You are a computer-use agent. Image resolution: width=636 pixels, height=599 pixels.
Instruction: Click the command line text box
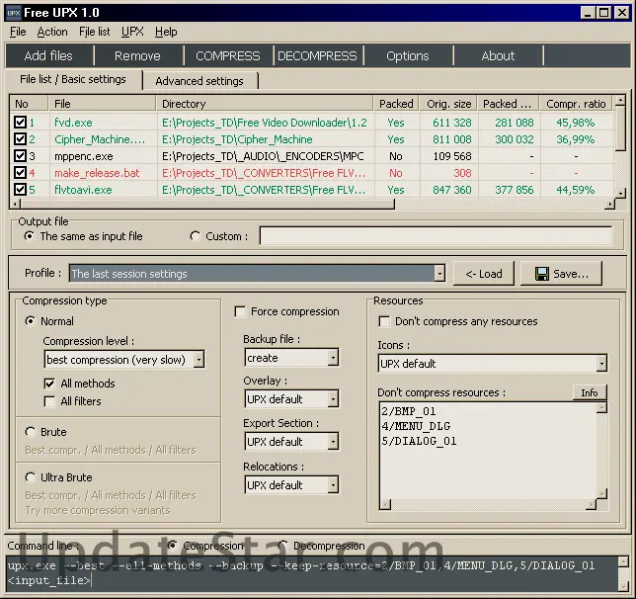point(311,573)
